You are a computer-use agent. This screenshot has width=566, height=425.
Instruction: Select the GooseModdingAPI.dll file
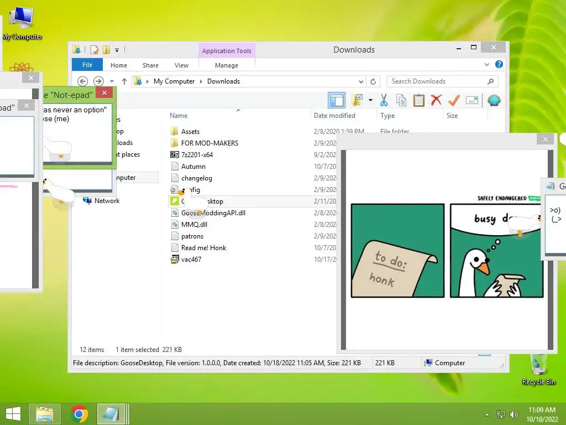pos(213,213)
